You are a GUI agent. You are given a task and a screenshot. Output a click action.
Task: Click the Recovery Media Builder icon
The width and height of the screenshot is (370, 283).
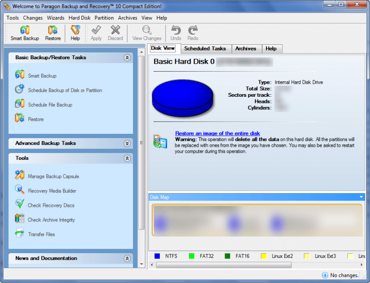pyautogui.click(x=20, y=189)
